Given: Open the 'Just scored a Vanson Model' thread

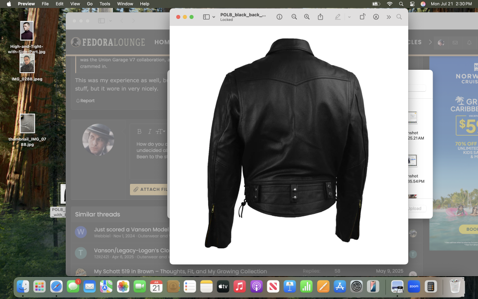Looking at the screenshot, I should point(131,229).
